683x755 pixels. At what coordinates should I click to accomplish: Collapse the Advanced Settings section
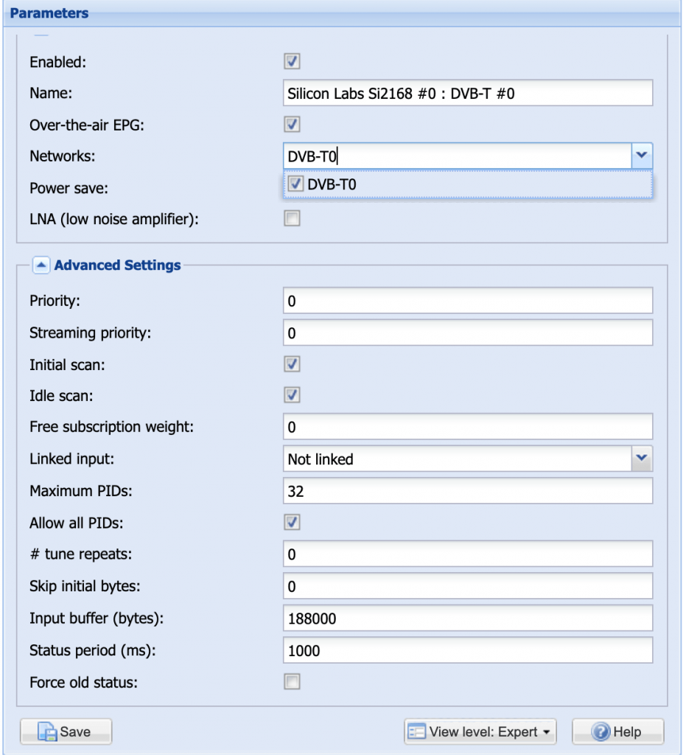(41, 265)
